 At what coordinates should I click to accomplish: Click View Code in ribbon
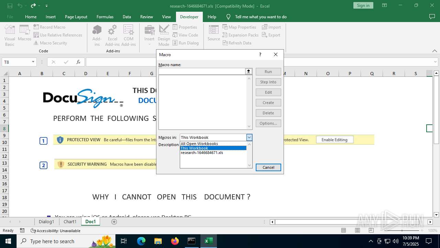tap(185, 35)
